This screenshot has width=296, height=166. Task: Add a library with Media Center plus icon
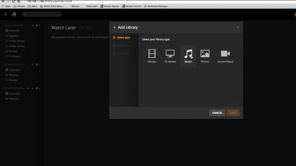point(32,25)
